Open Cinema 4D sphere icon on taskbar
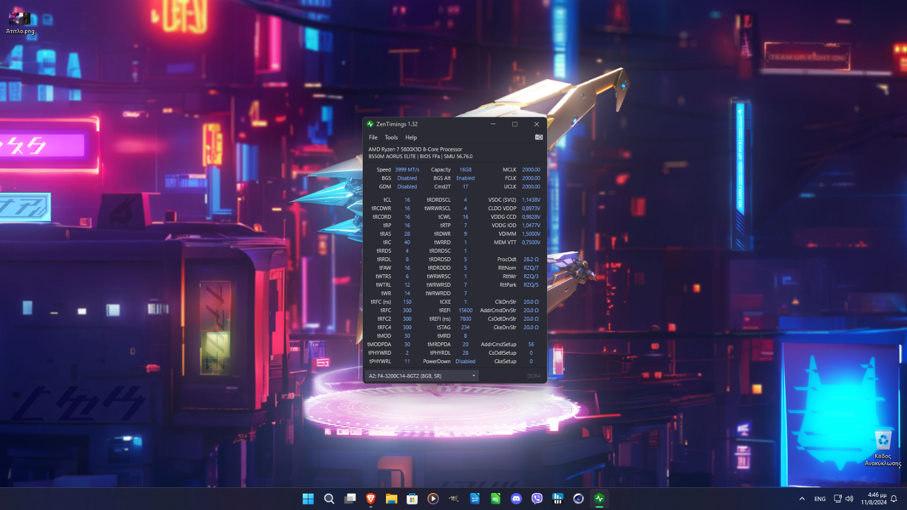Viewport: 907px width, 510px height. click(x=578, y=499)
